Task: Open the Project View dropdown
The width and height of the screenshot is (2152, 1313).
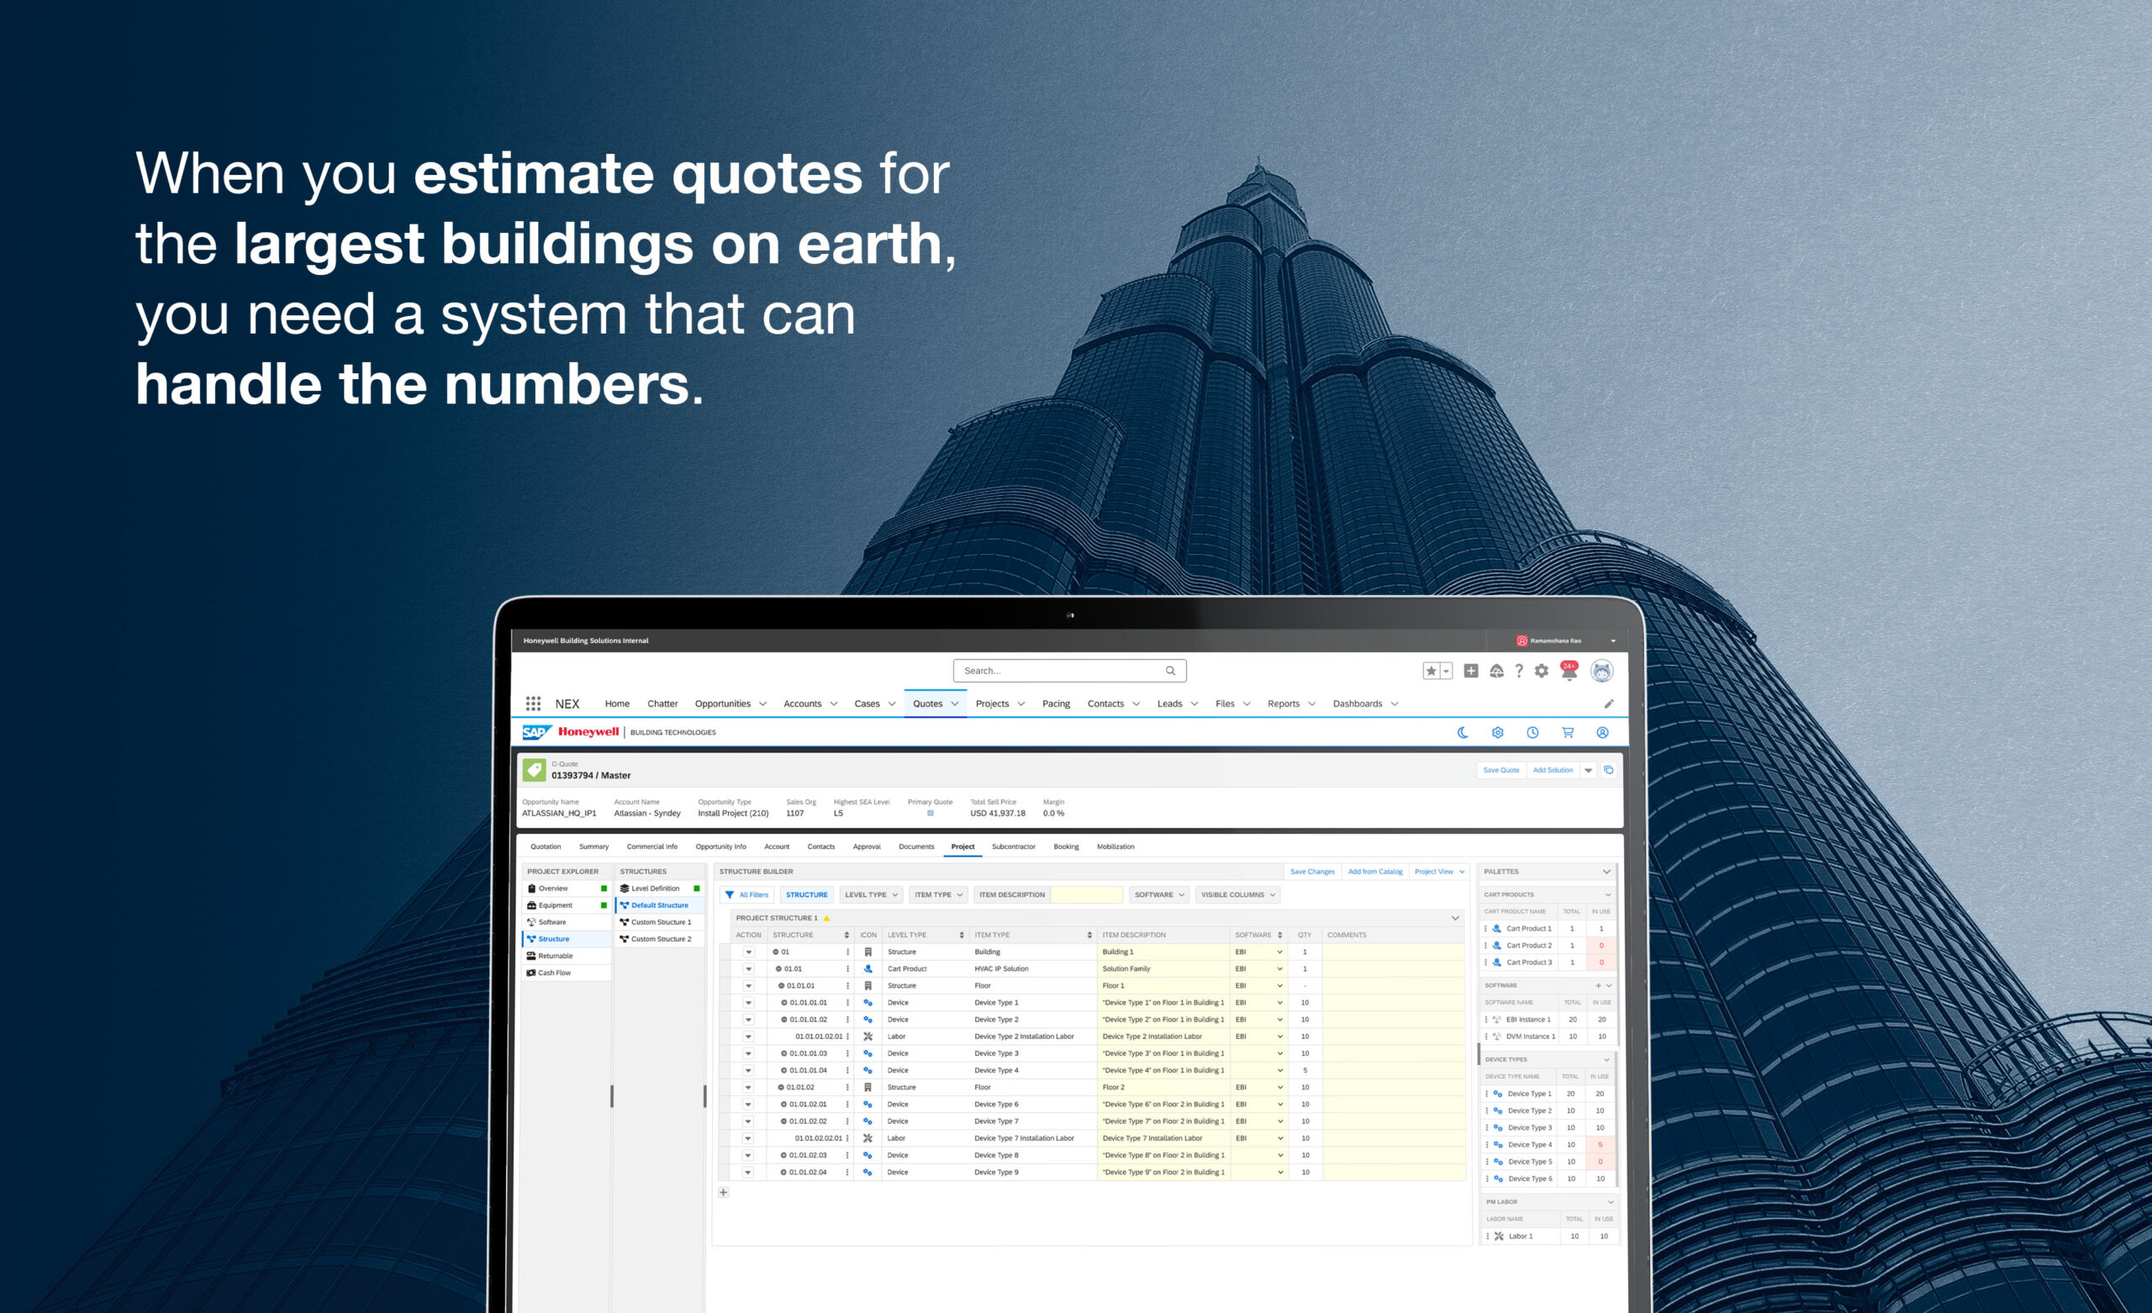Action: tap(1439, 871)
